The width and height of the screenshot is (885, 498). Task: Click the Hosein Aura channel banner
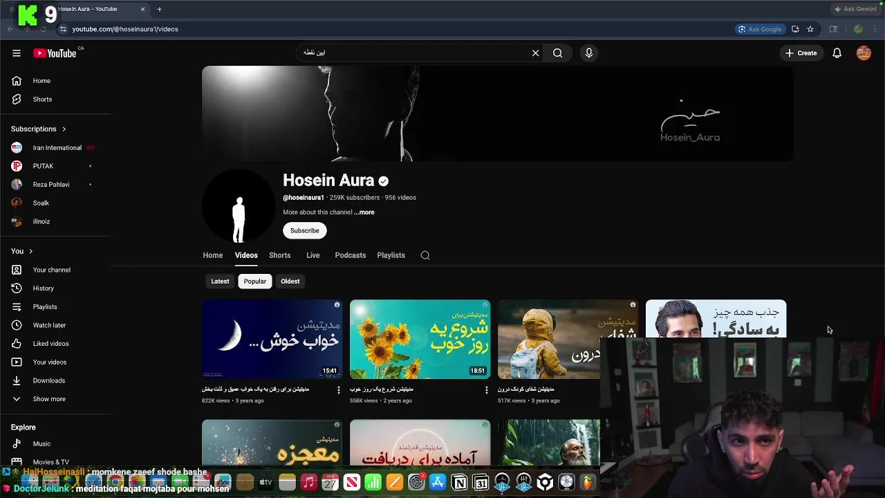tap(498, 113)
